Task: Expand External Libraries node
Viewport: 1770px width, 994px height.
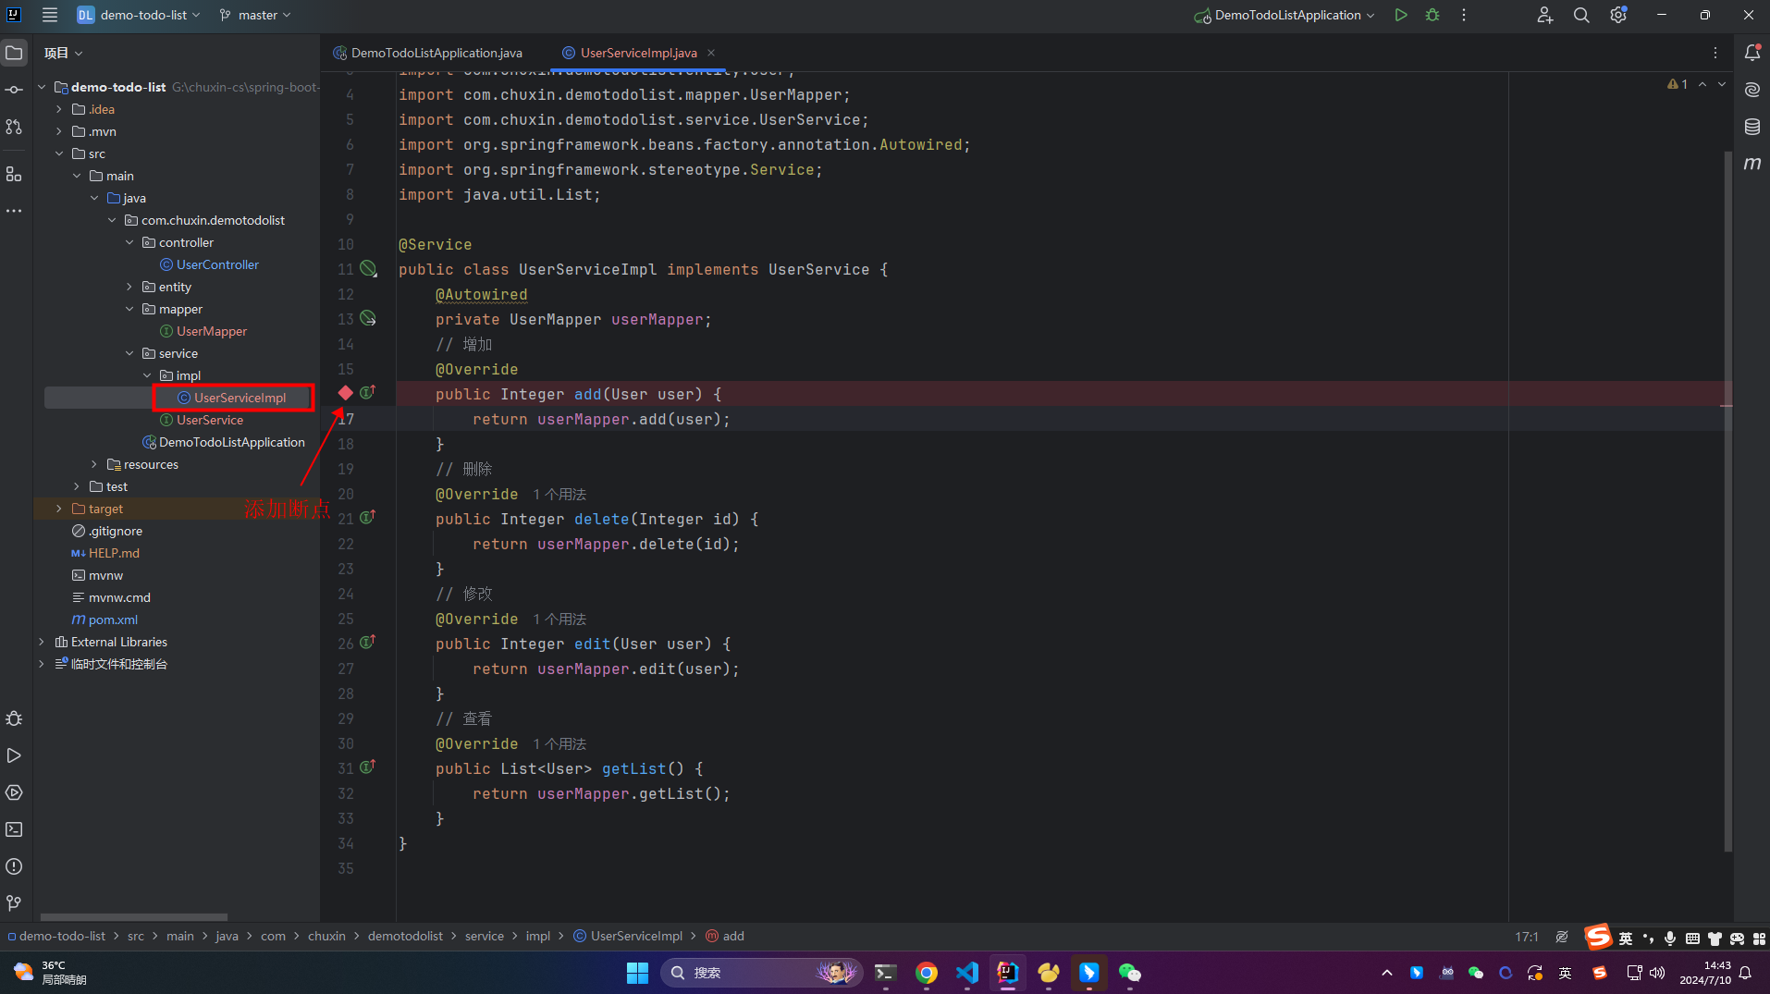Action: point(42,642)
